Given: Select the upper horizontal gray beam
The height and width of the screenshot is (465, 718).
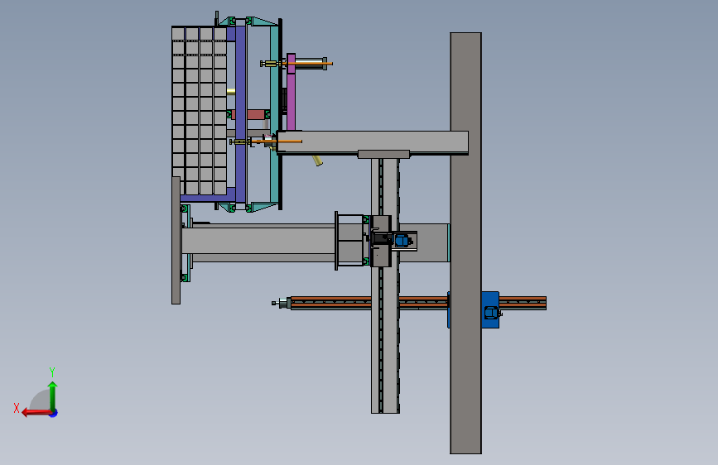Looking at the screenshot, I should pos(373,142).
